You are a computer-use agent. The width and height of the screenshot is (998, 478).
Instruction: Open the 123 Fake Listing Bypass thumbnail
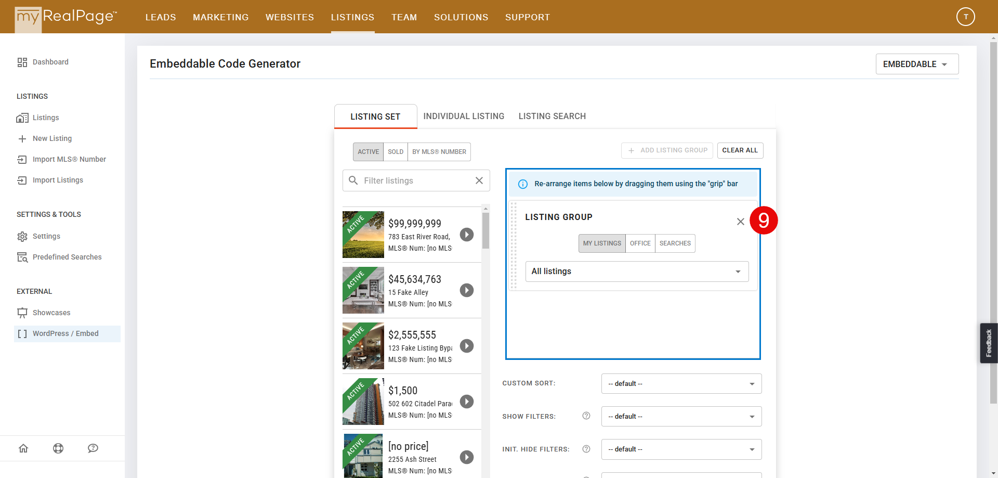pos(363,346)
